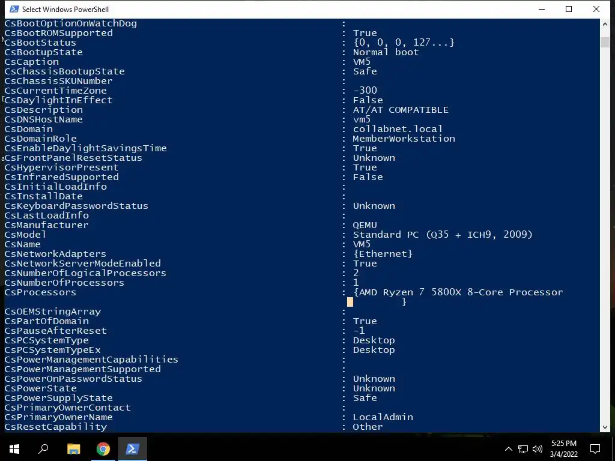The height and width of the screenshot is (461, 615).
Task: Click the CsChassisBootupState value Safe
Action: pyautogui.click(x=365, y=71)
